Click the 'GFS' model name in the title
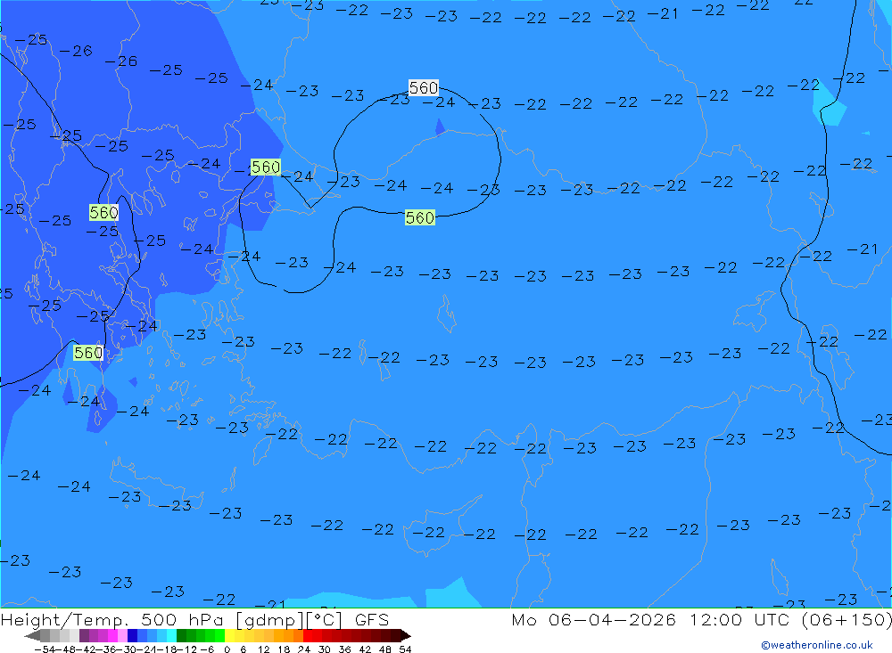 click(372, 619)
